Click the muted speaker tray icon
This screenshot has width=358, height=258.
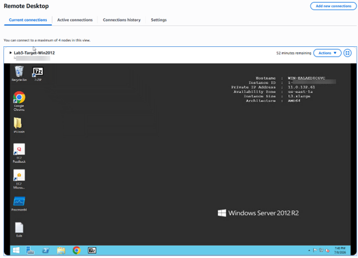327,251
